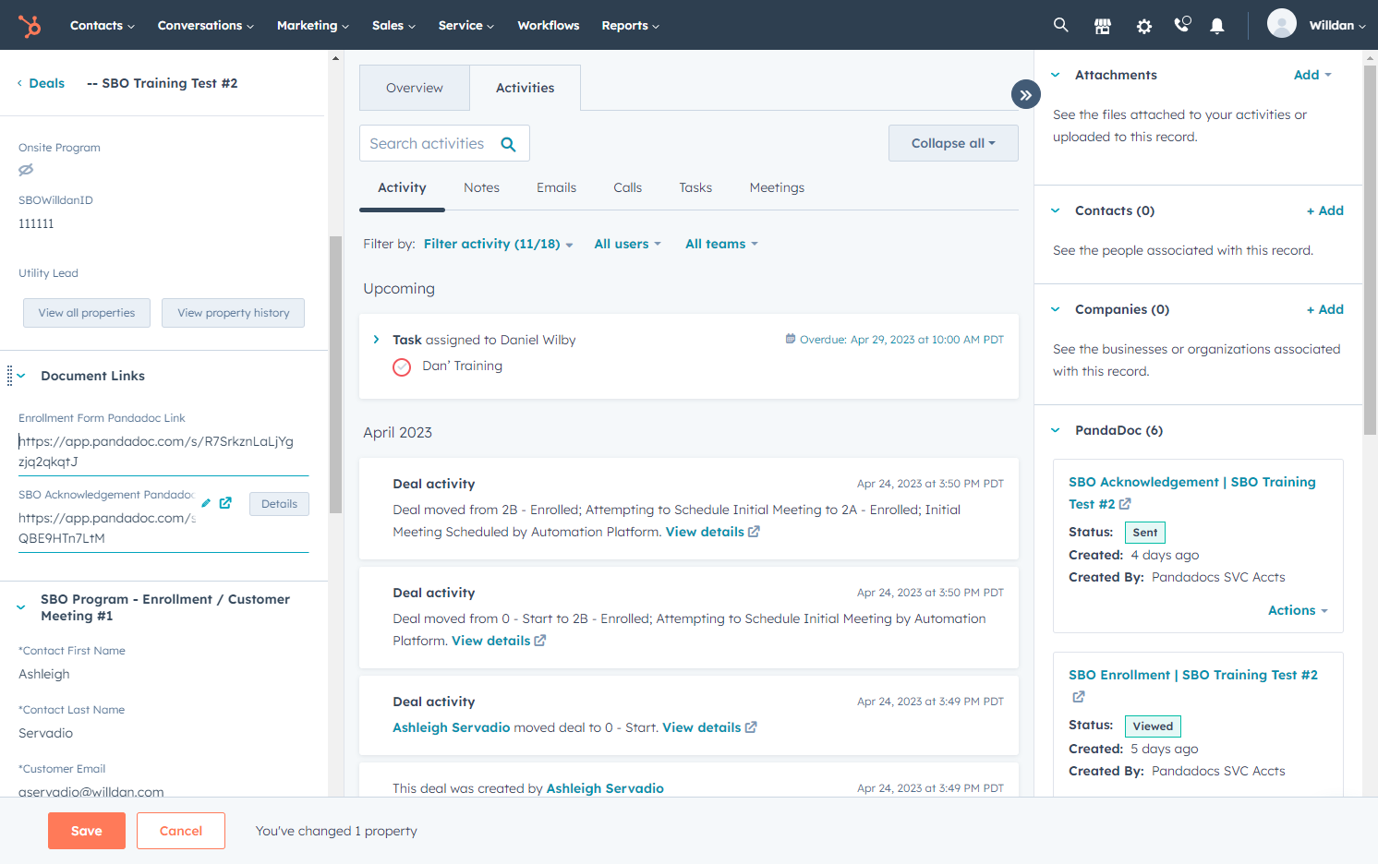Click the user avatar picture
The width and height of the screenshot is (1378, 864).
pos(1282,24)
